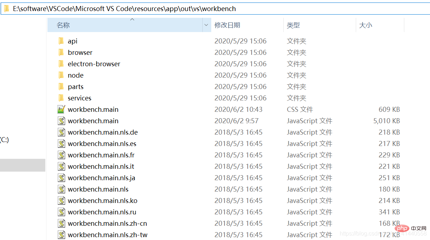Sort by the 类型 column header
The width and height of the screenshot is (430, 240).
tap(320, 25)
